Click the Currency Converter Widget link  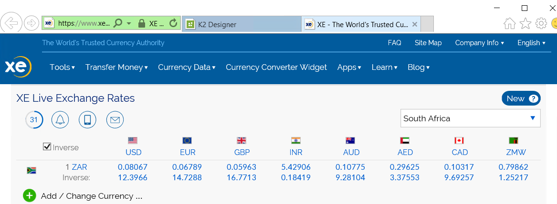(x=276, y=67)
